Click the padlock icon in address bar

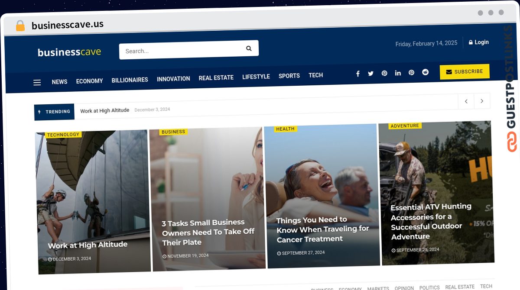point(20,26)
